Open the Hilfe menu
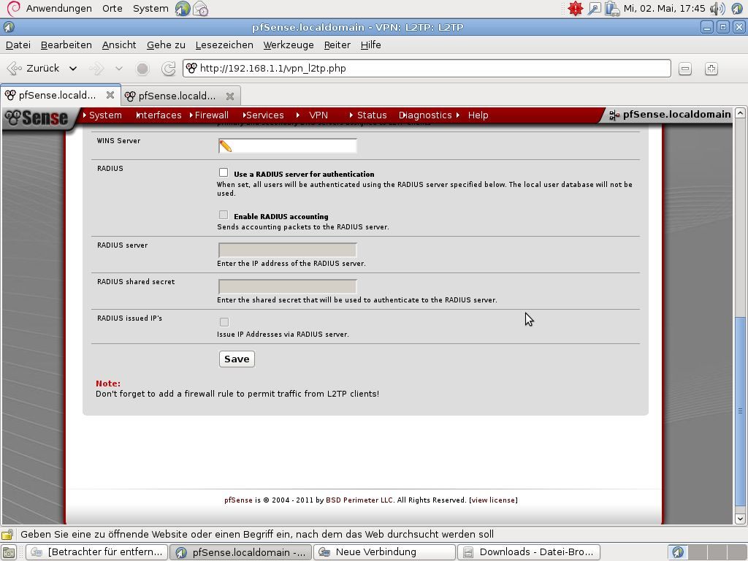This screenshot has width=748, height=561. [x=370, y=45]
